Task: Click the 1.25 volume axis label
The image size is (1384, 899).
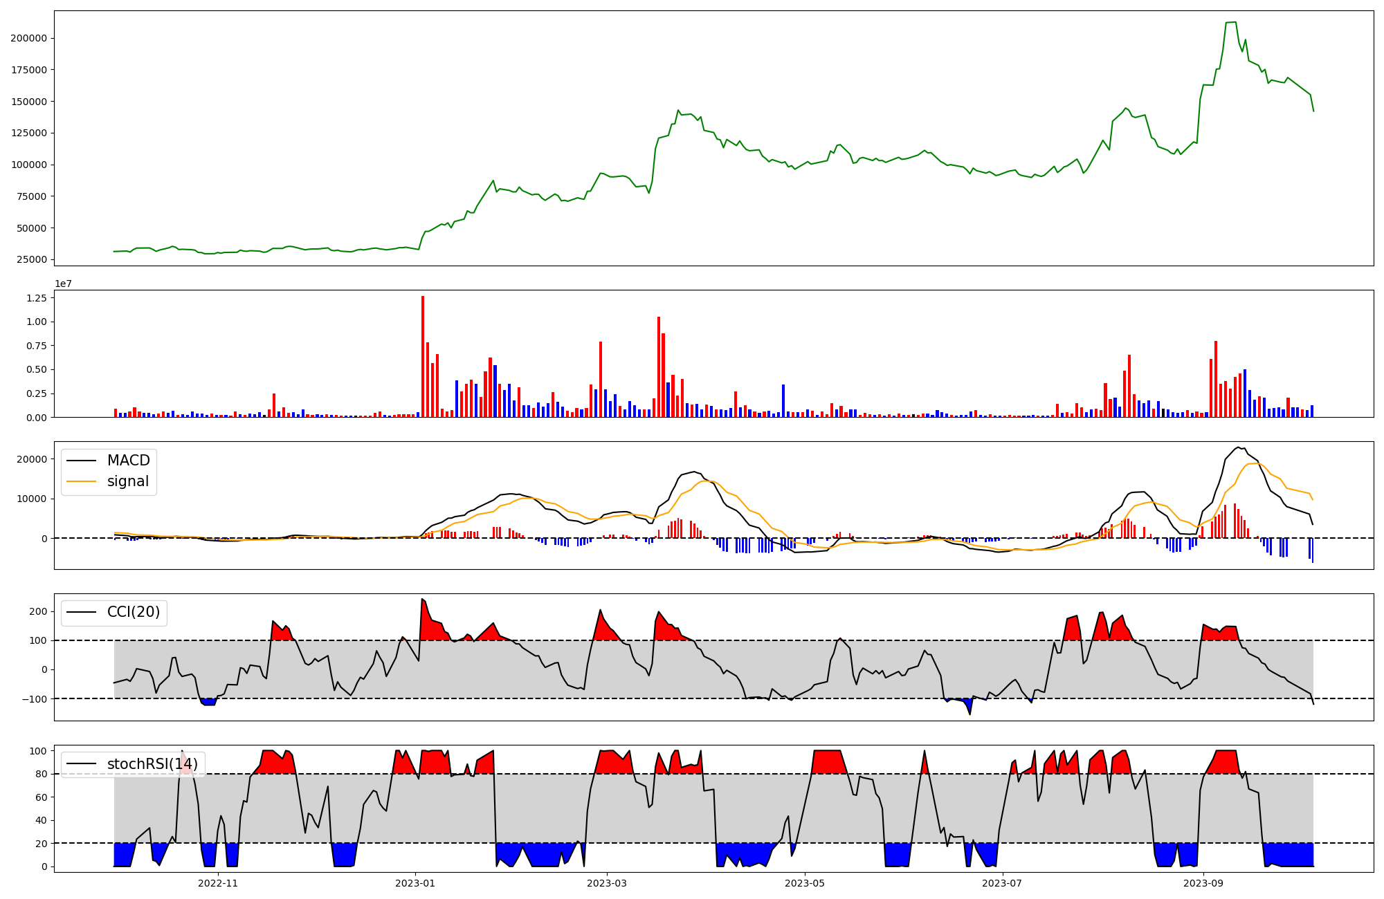Action: click(36, 298)
